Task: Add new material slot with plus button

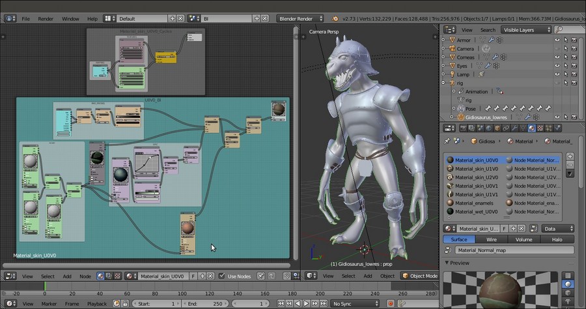Action: tap(570, 156)
